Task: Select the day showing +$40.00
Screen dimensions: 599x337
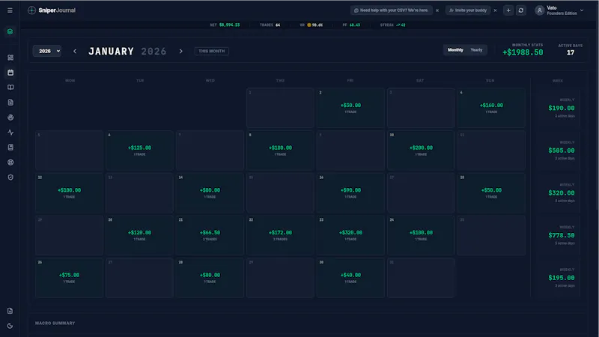Action: [350, 277]
